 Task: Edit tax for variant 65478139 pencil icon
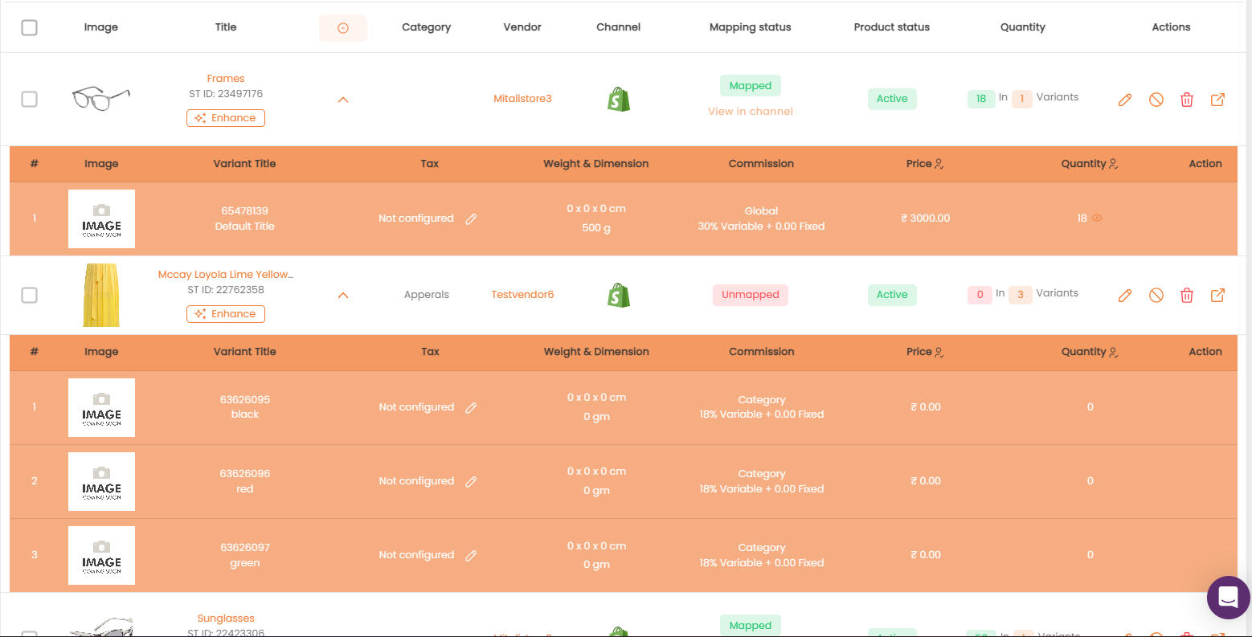[471, 218]
